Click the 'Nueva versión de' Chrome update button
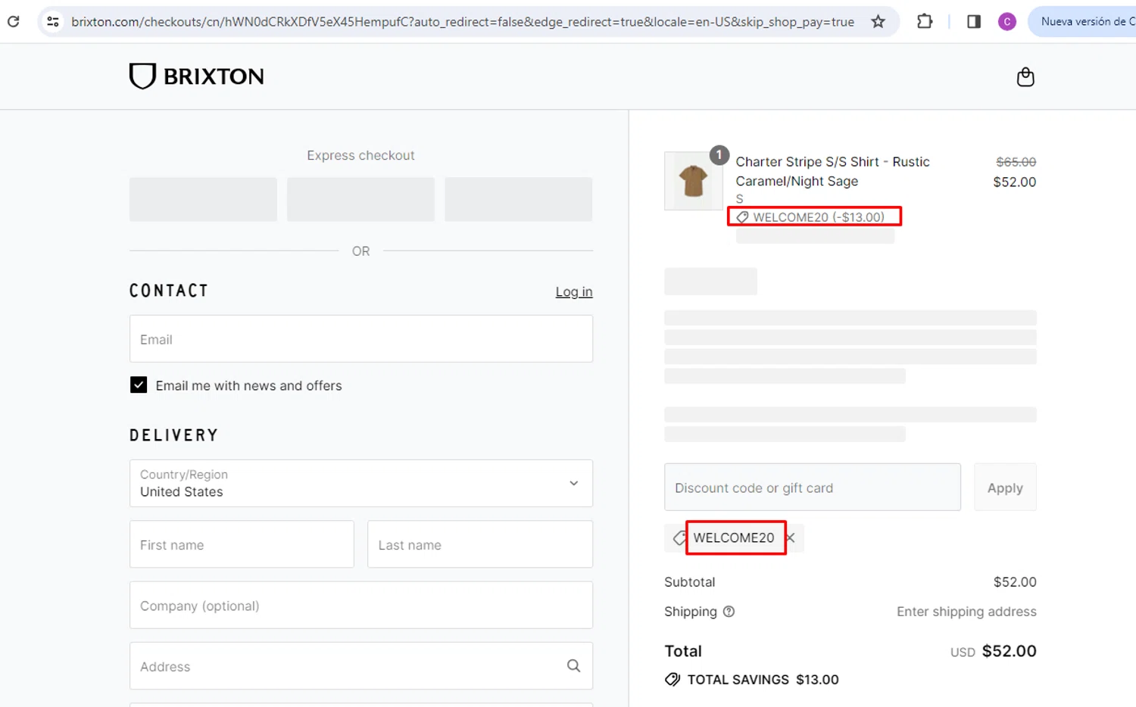The width and height of the screenshot is (1136, 707). tap(1083, 21)
